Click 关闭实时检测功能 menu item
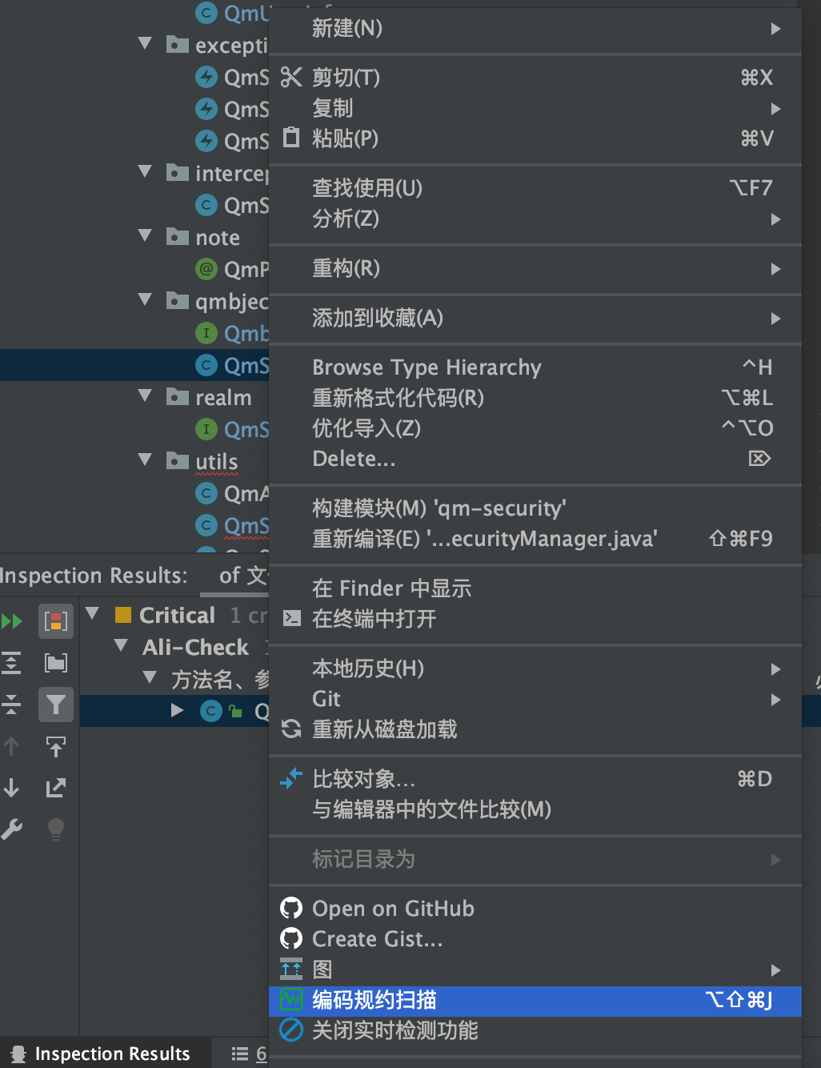 394,1031
